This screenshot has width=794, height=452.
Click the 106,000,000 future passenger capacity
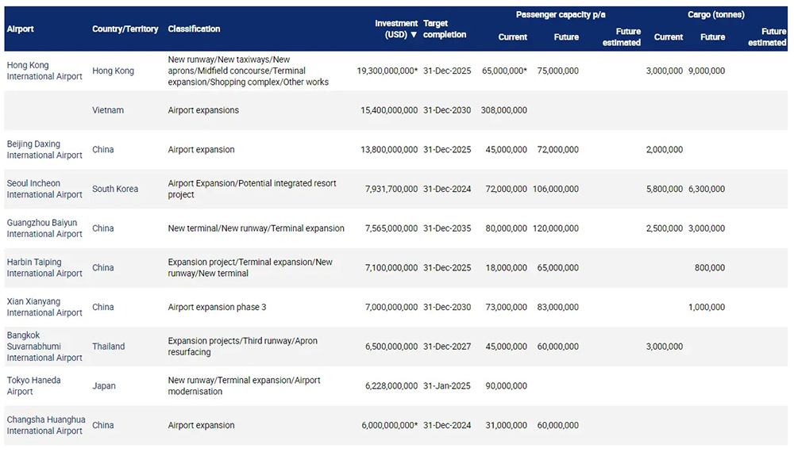click(556, 189)
